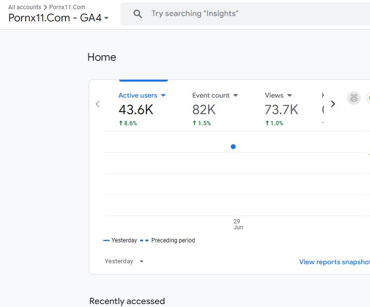Click the left arrow for previous metrics
The width and height of the screenshot is (370, 307).
click(98, 104)
